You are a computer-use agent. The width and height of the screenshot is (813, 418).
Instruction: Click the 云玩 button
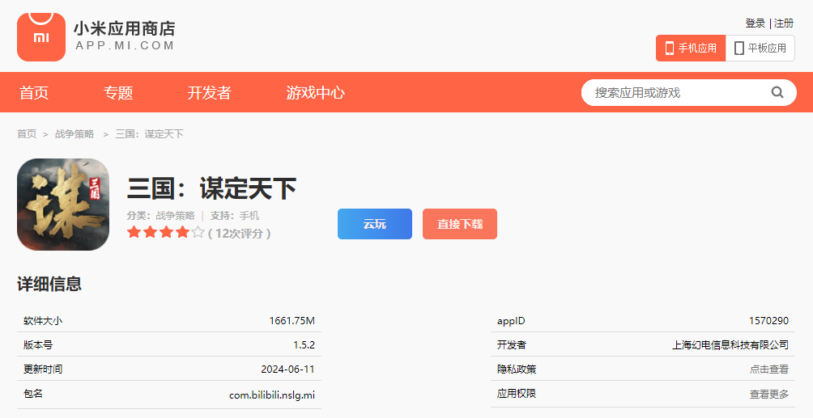click(x=375, y=224)
